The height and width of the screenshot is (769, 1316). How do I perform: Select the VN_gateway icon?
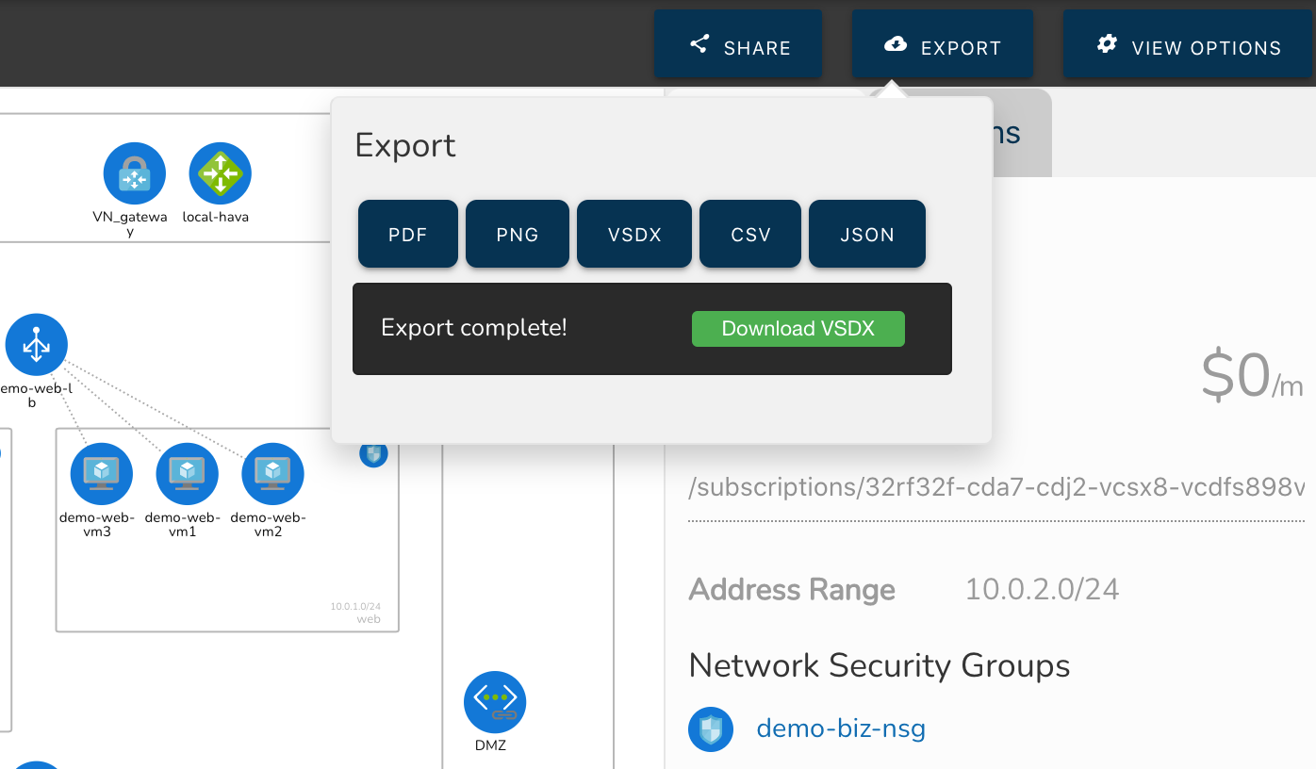click(x=134, y=173)
